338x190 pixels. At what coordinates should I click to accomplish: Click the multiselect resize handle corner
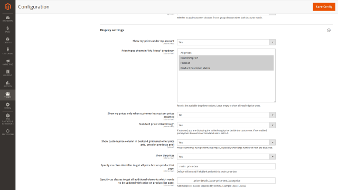pyautogui.click(x=275, y=101)
